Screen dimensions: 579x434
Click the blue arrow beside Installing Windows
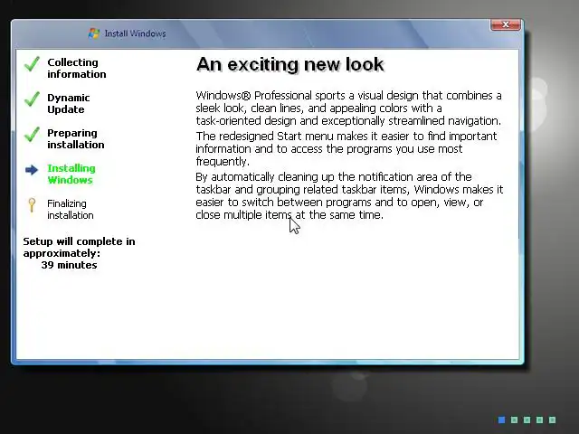click(32, 170)
